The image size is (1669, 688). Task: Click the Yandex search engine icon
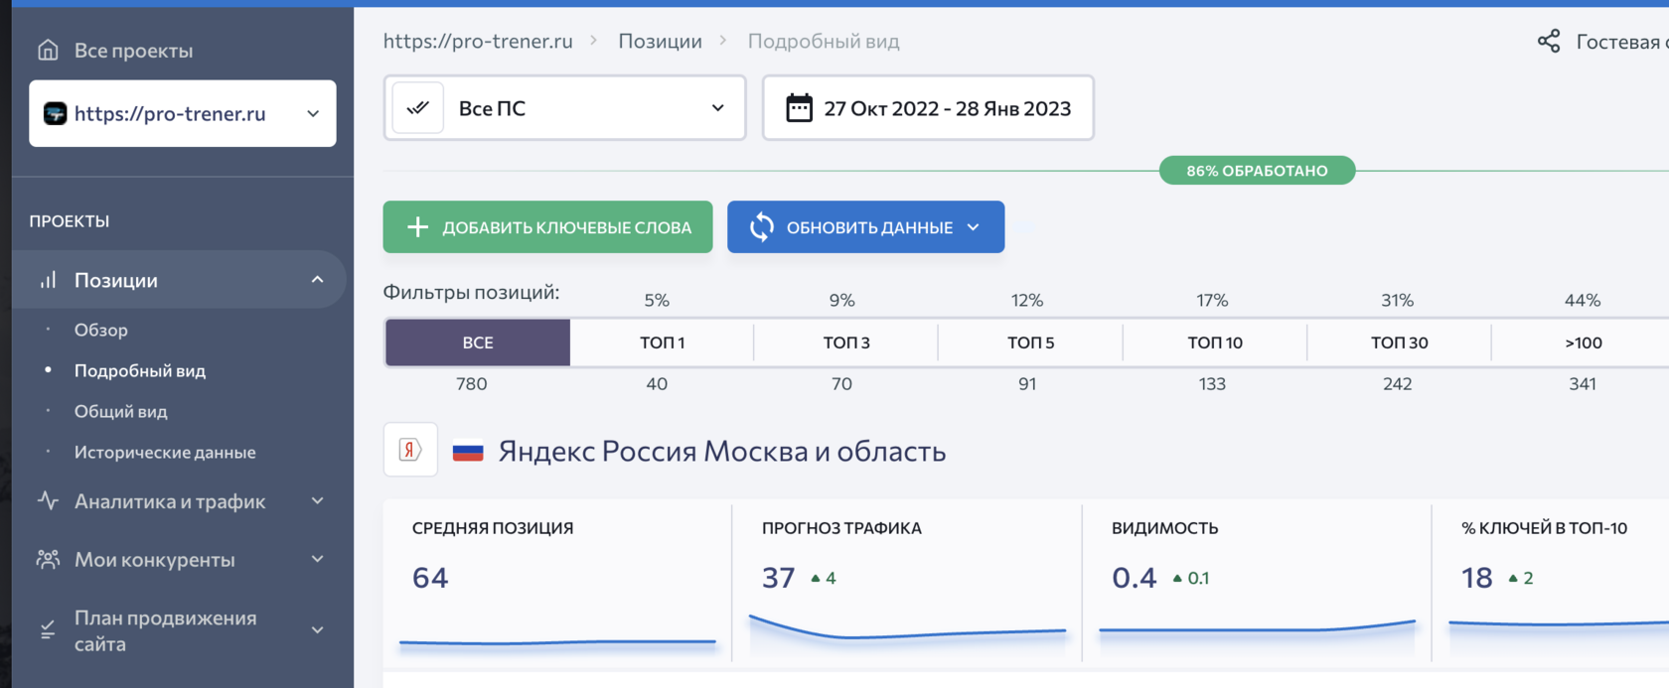tap(410, 450)
